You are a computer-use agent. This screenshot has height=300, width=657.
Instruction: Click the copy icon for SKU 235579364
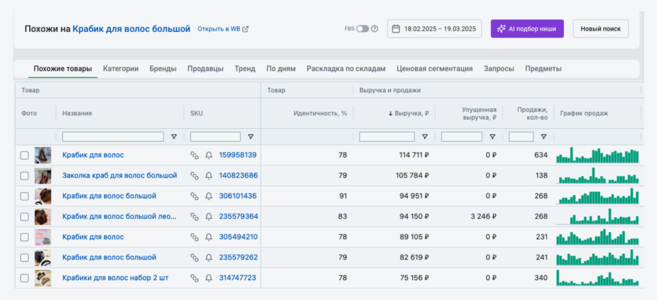194,217
